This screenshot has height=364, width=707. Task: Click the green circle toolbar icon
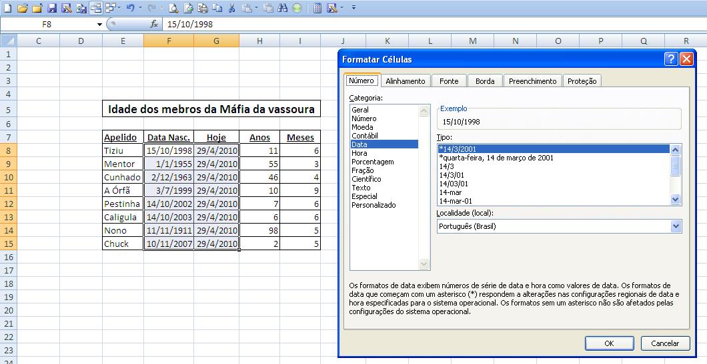(297, 7)
